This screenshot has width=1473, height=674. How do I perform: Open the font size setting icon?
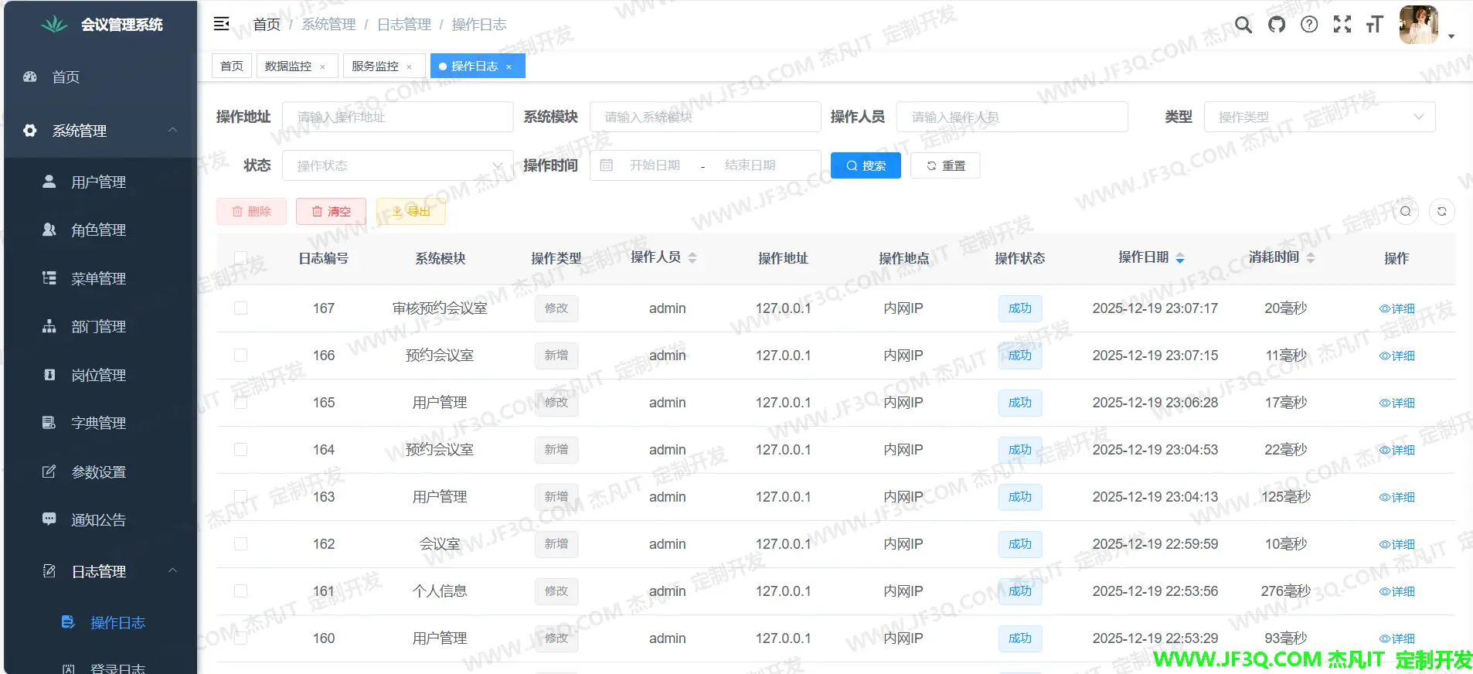[x=1374, y=25]
